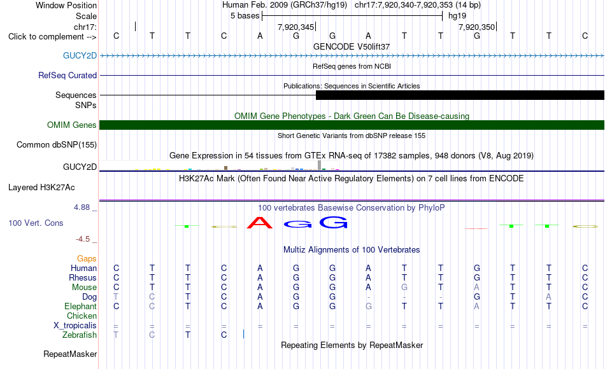Click the Chicken alignment row label

tap(82, 316)
